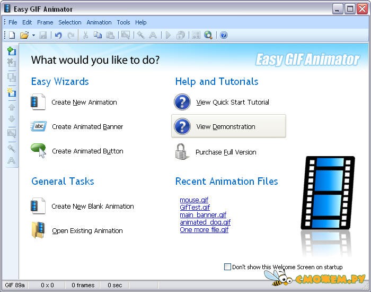Screen dimensions: 371x292
Task: Click Insert frame icon in left sidebar
Action: (12, 51)
